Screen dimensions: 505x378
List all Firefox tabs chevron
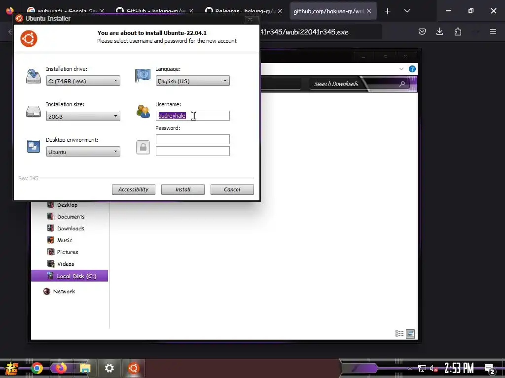407,11
